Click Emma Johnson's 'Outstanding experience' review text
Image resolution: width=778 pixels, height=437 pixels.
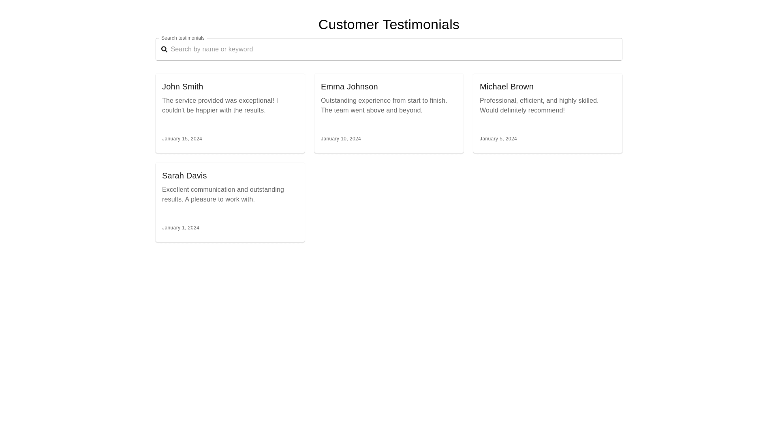384,106
